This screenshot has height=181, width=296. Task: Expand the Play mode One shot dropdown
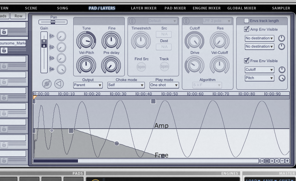[x=164, y=85]
